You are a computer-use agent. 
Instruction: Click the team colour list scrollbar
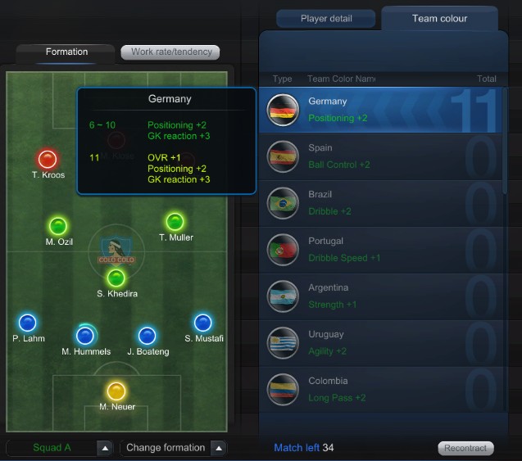coord(505,141)
